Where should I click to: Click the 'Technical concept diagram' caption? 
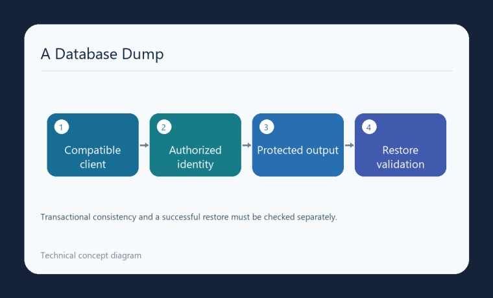click(x=91, y=256)
